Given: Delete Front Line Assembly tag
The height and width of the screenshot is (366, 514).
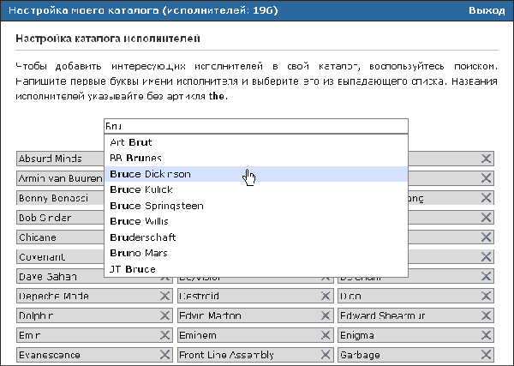Looking at the screenshot, I should click(x=326, y=355).
